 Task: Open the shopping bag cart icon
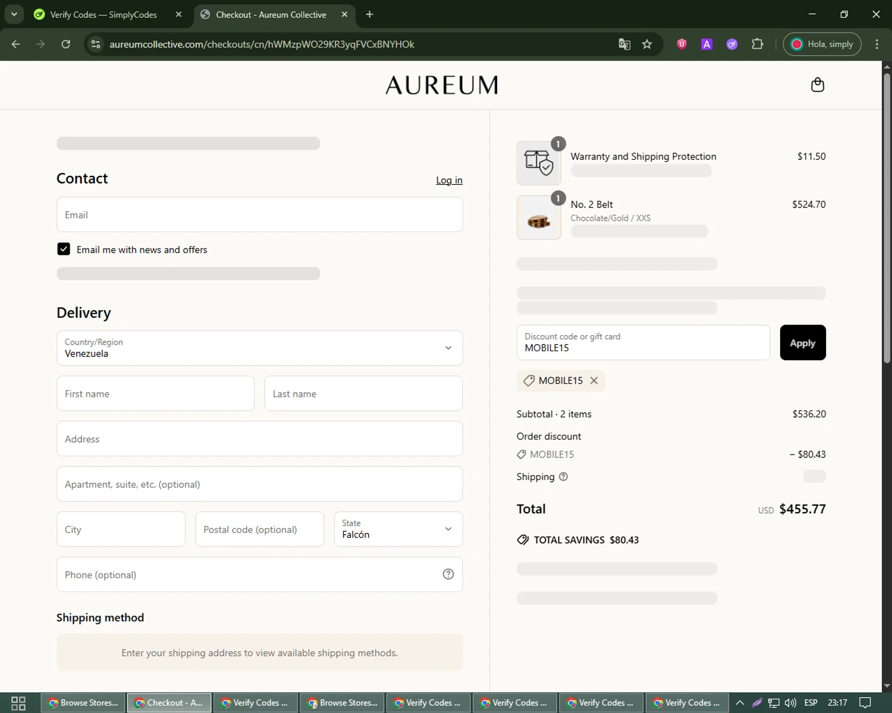(x=818, y=85)
